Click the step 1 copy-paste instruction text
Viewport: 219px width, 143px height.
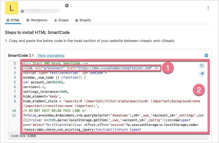tap(90, 41)
